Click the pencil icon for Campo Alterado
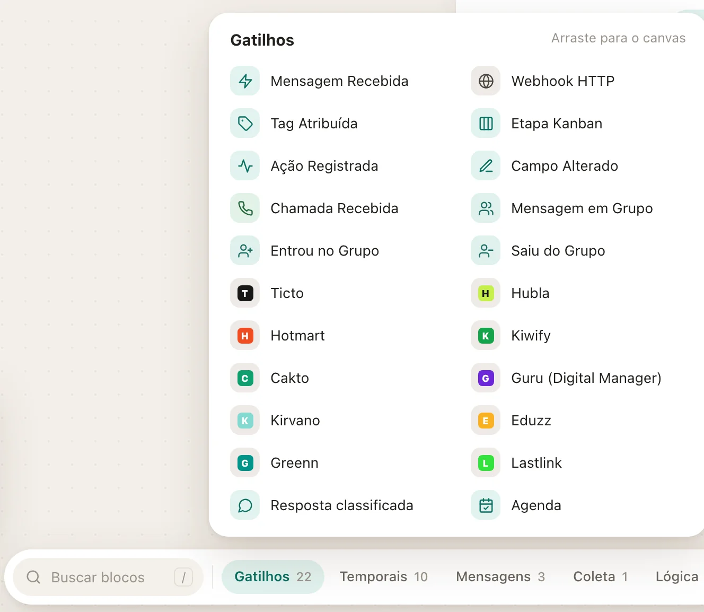This screenshot has width=704, height=612. 486,166
